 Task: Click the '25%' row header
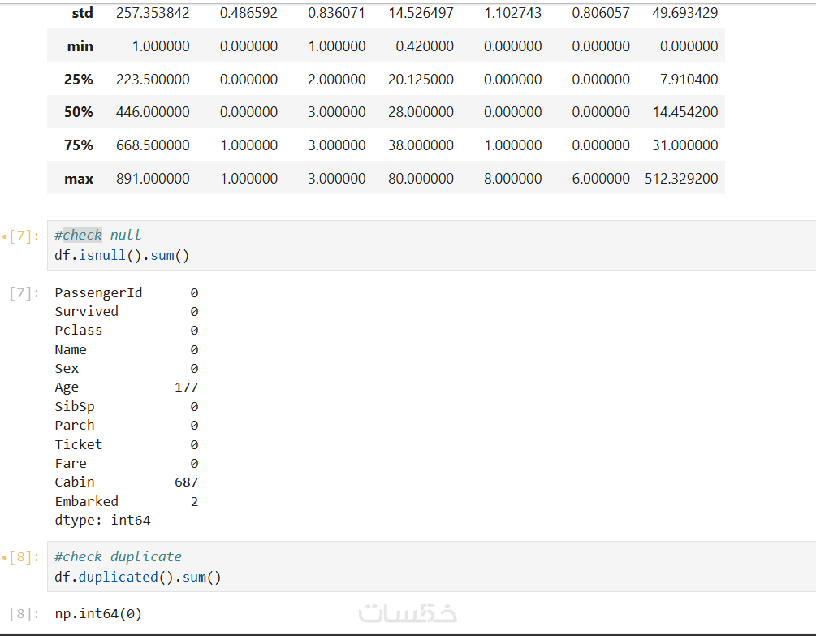point(79,80)
